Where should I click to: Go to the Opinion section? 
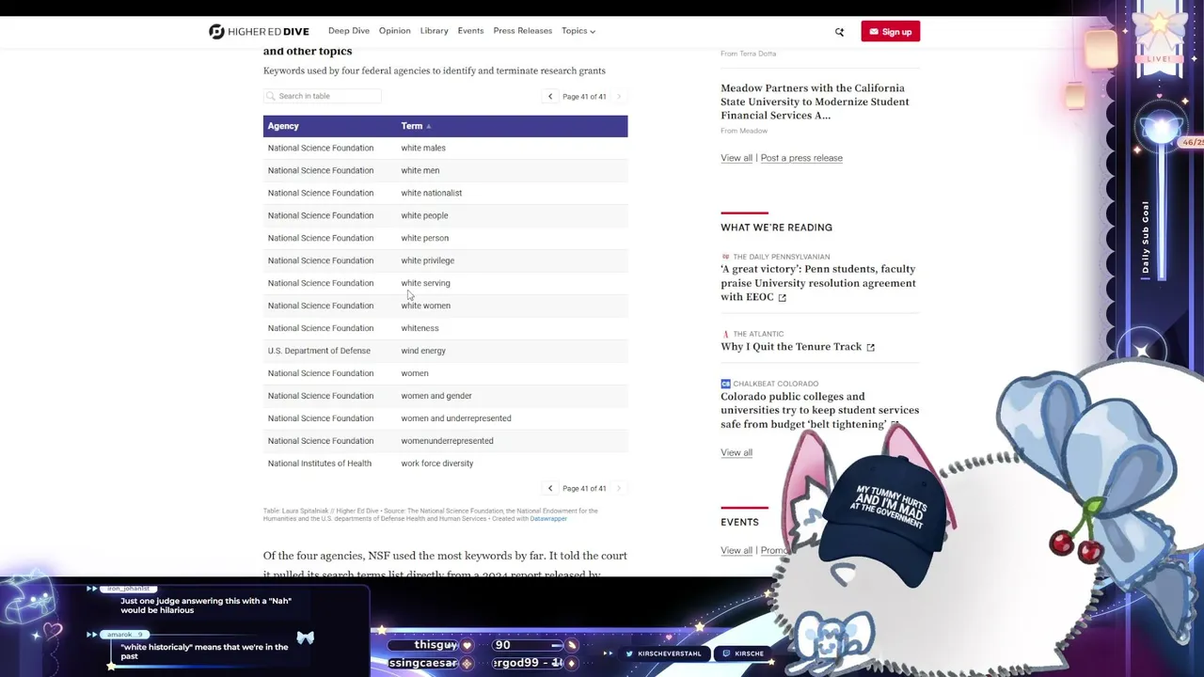[395, 31]
